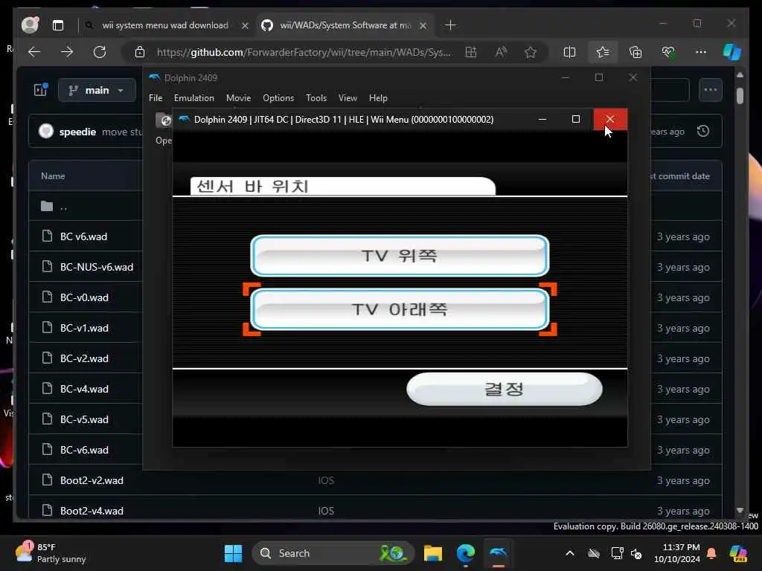
Task: Refresh the GitHub page
Action: click(x=100, y=52)
